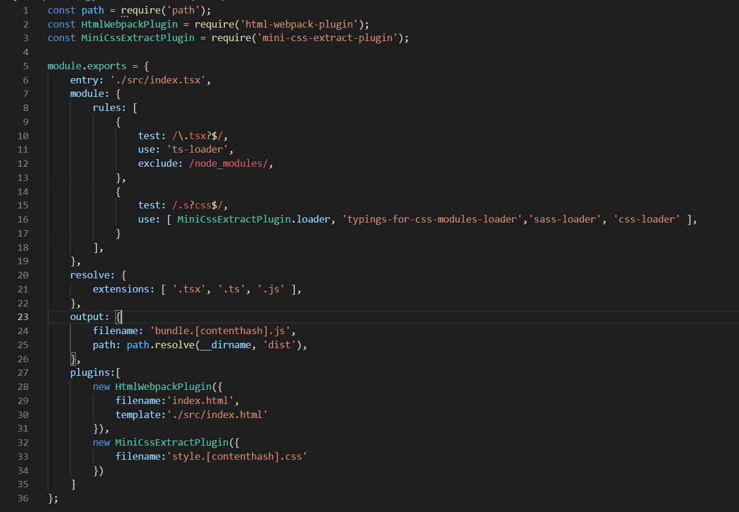Click the exclude key
Screen dimensions: 739x512
pos(158,164)
